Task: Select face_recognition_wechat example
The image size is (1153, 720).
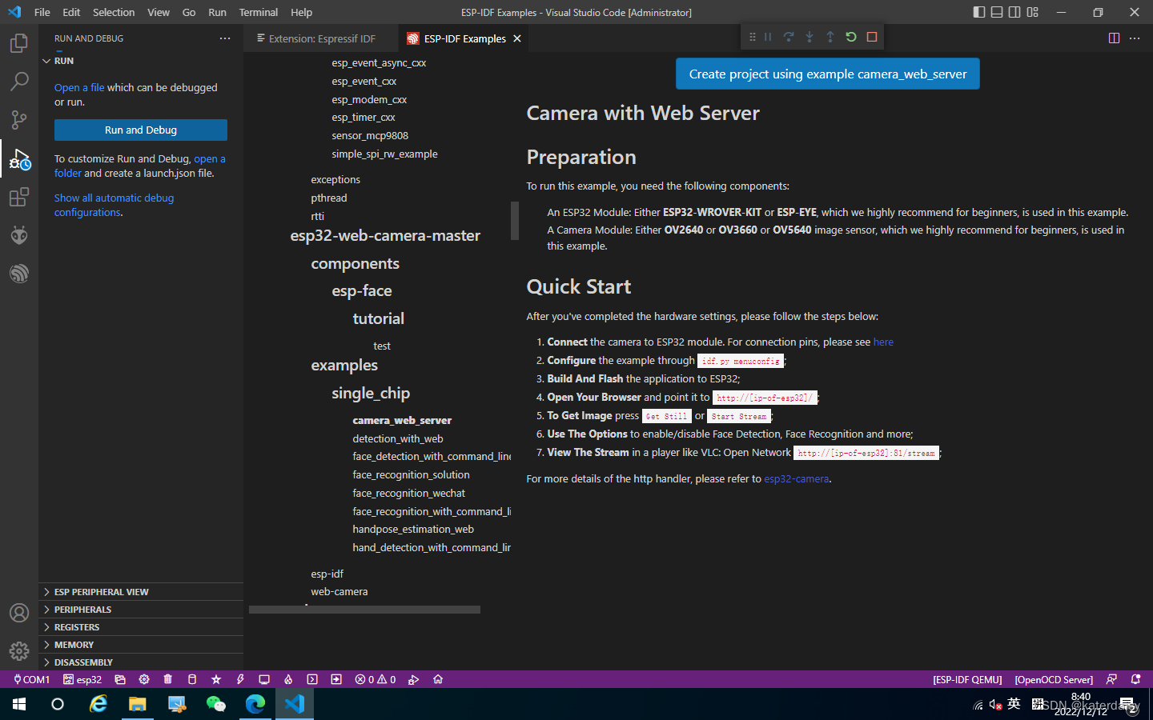Action: 408,494
